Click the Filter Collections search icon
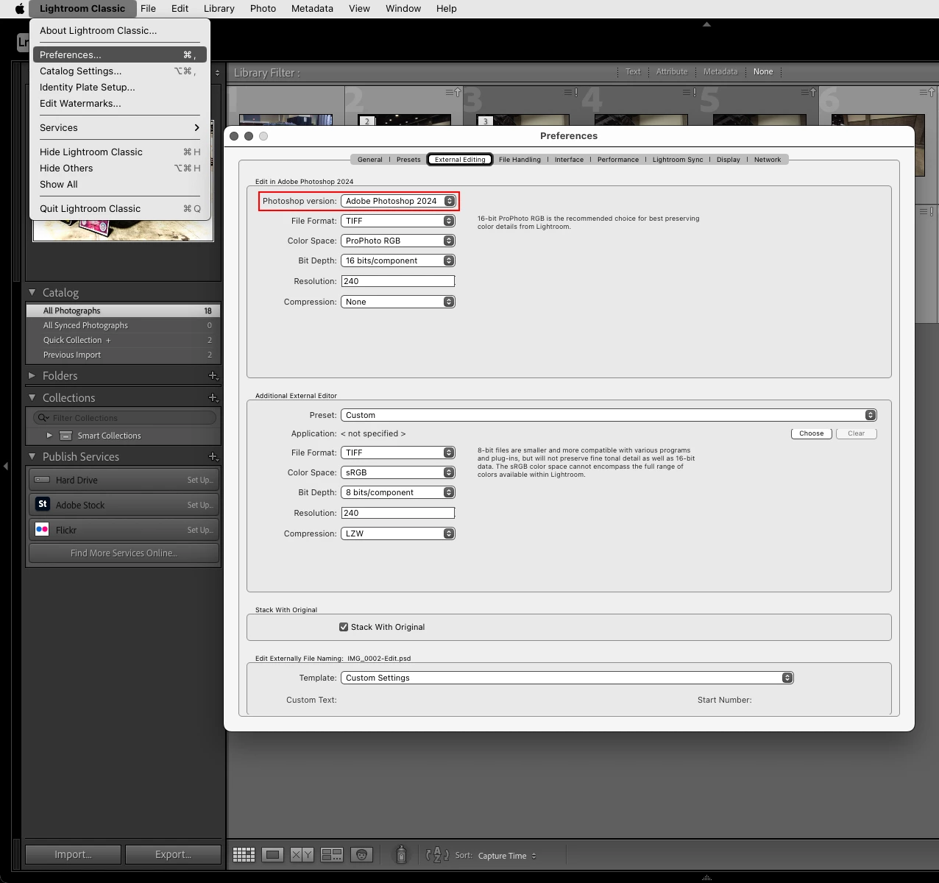939x883 pixels. pos(43,417)
